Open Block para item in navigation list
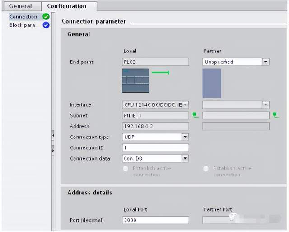289x232 pixels. pyautogui.click(x=23, y=25)
